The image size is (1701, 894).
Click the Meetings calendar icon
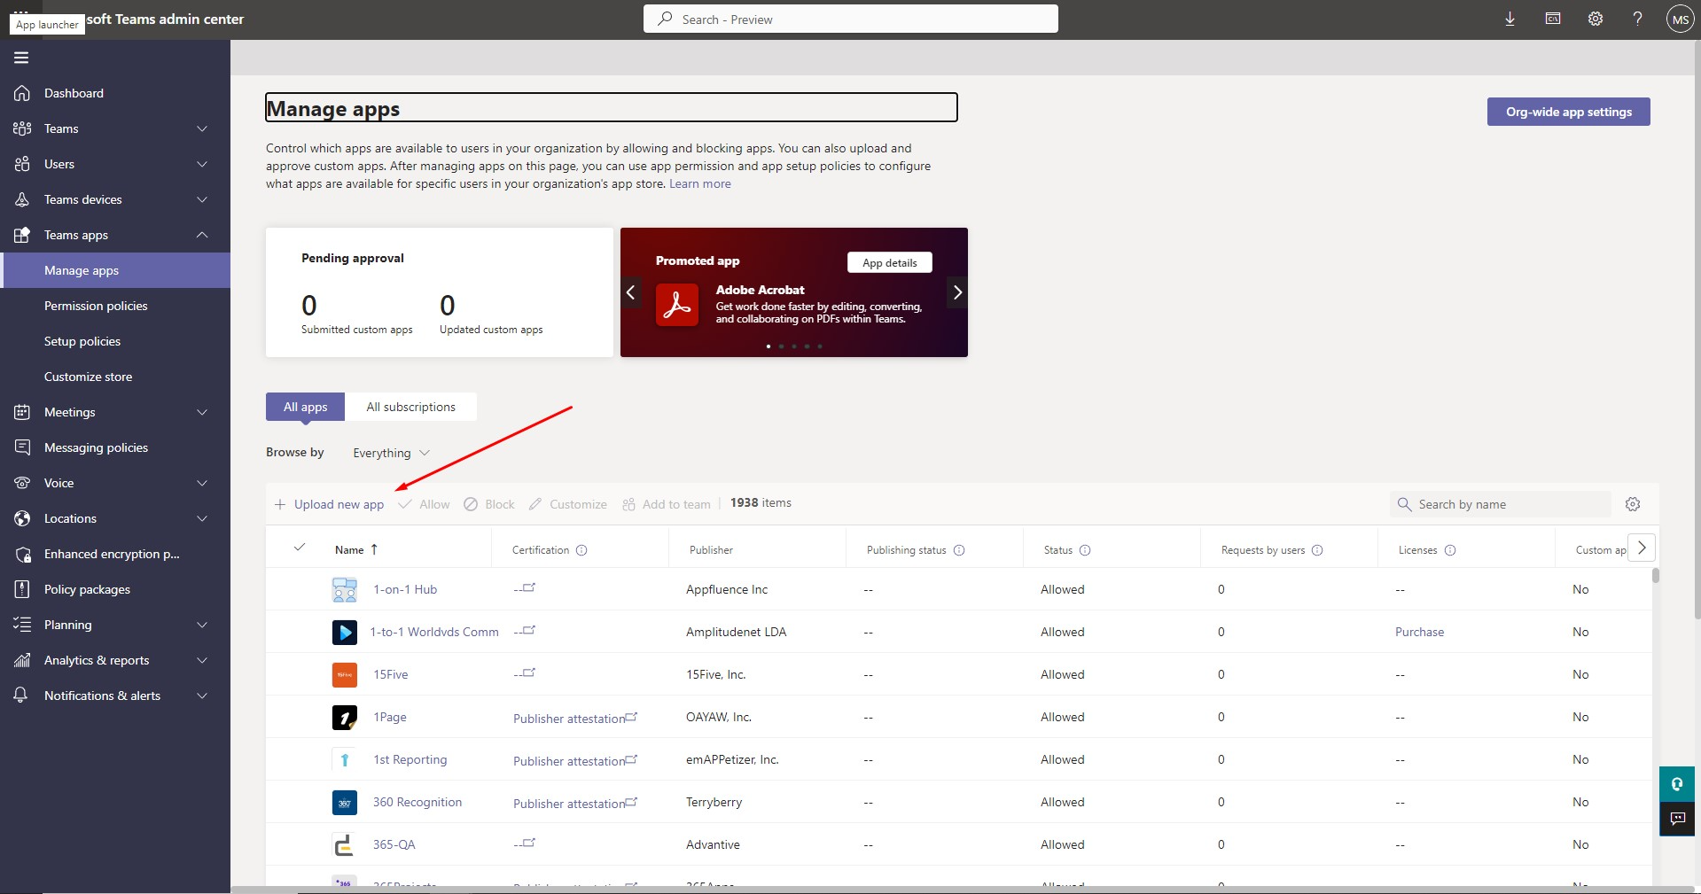(22, 412)
